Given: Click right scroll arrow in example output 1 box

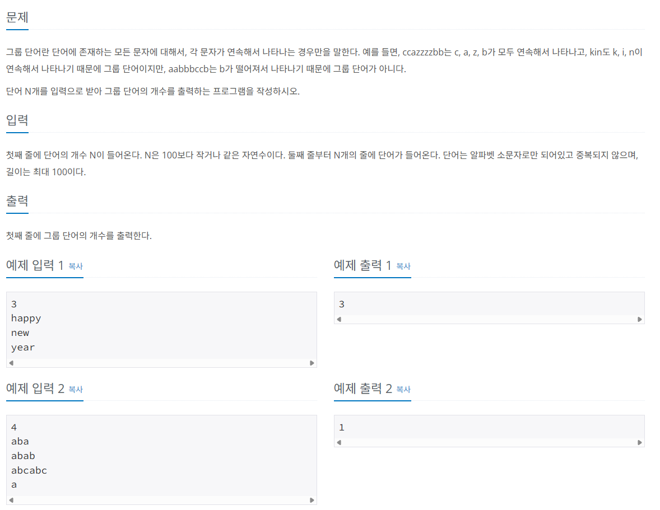Looking at the screenshot, I should [639, 319].
